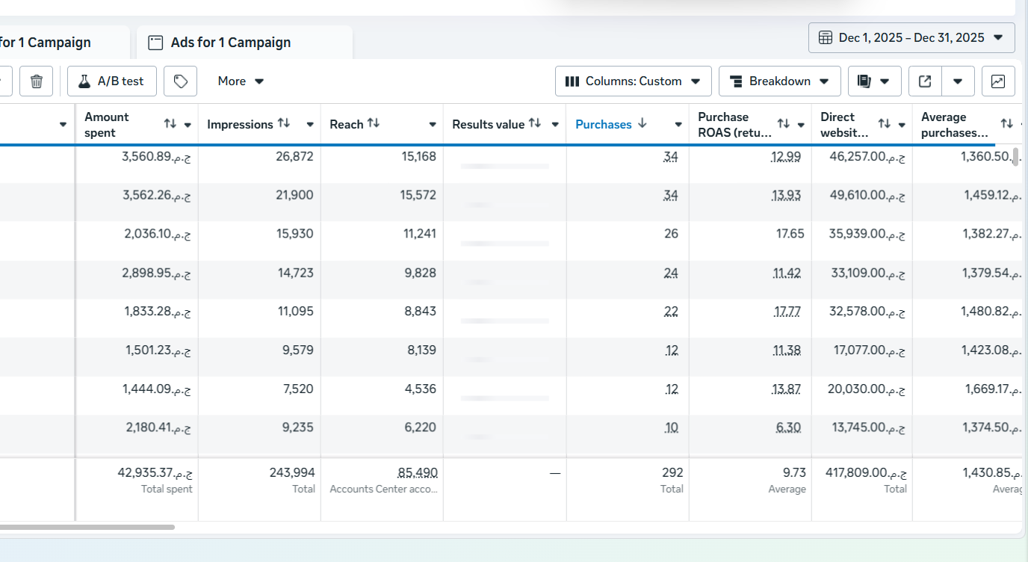Click the export table data icon

(925, 81)
